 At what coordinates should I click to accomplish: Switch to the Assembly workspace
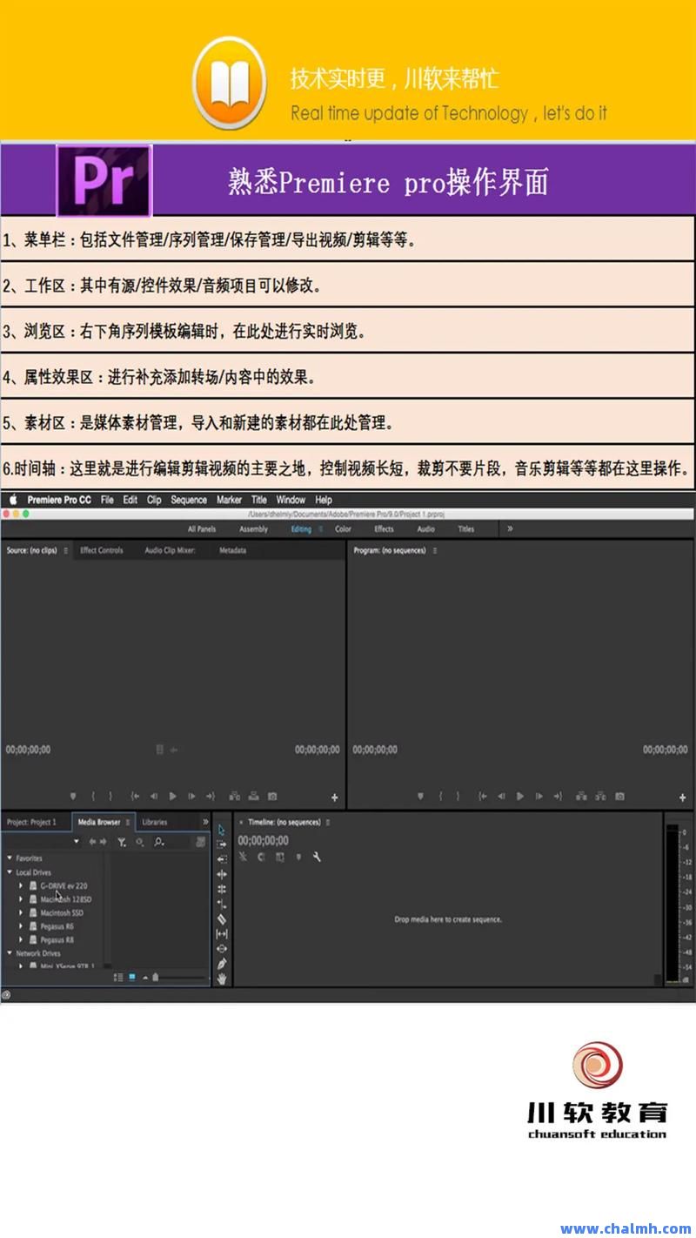[253, 528]
